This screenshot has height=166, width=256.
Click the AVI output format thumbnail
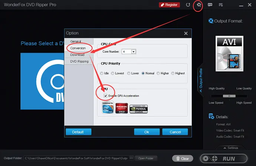click(229, 54)
